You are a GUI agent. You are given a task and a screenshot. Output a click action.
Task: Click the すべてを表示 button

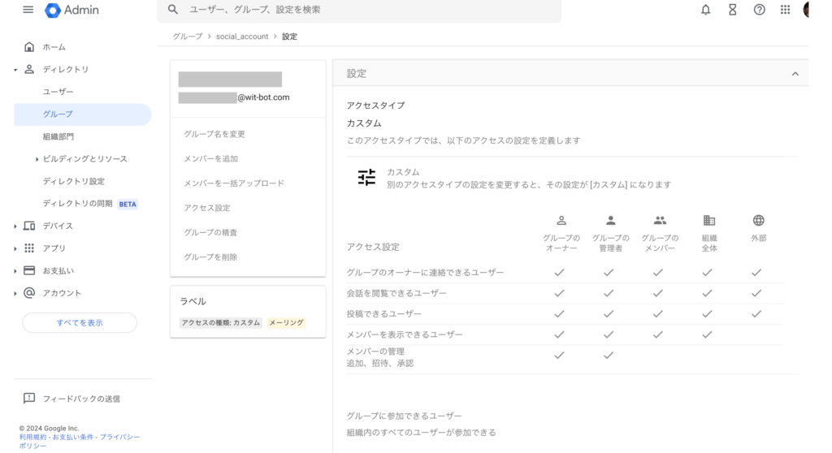[80, 322]
